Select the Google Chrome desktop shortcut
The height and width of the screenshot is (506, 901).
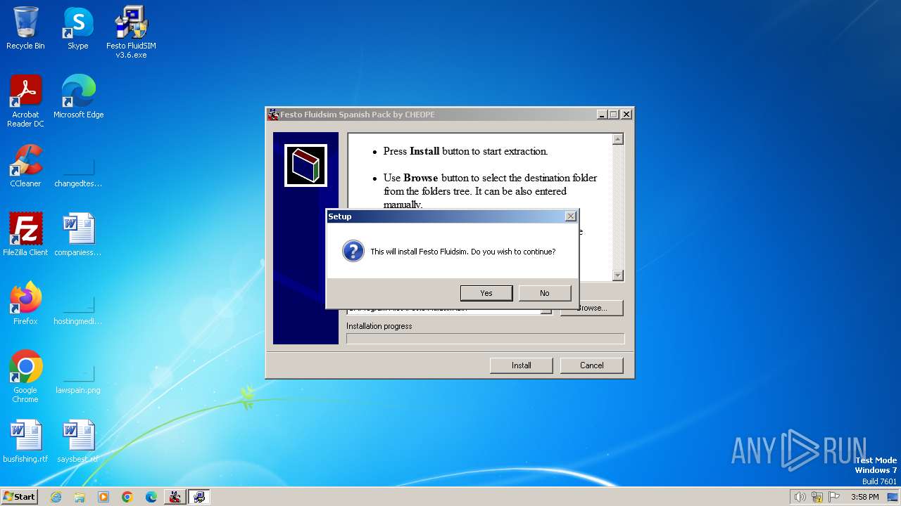tap(25, 376)
